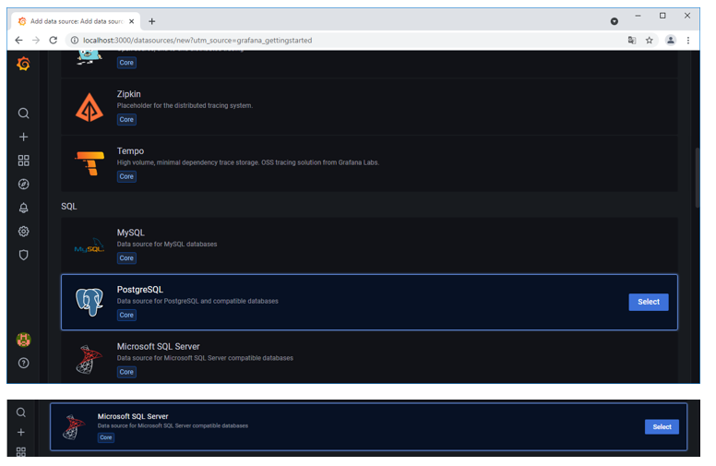Click the PostgreSQL data source title
The height and width of the screenshot is (466, 716).
[139, 290]
